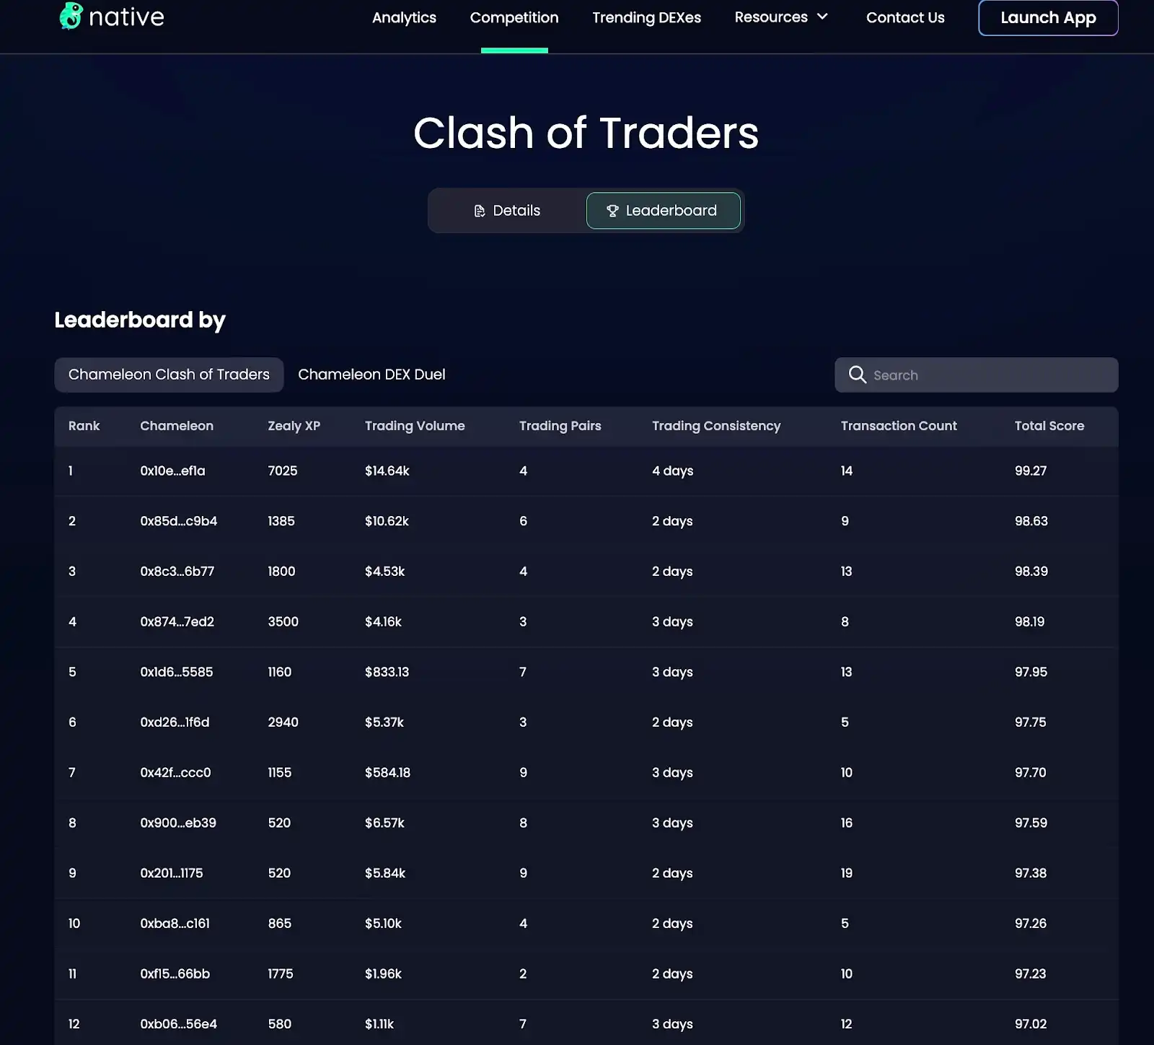This screenshot has width=1154, height=1045.
Task: Click Zealy XP value 7025
Action: pos(283,471)
